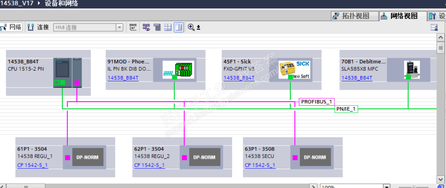The height and width of the screenshot is (188, 446).
Task: Click the CPU PROFIBUS magenta port square
Action: [x=77, y=83]
